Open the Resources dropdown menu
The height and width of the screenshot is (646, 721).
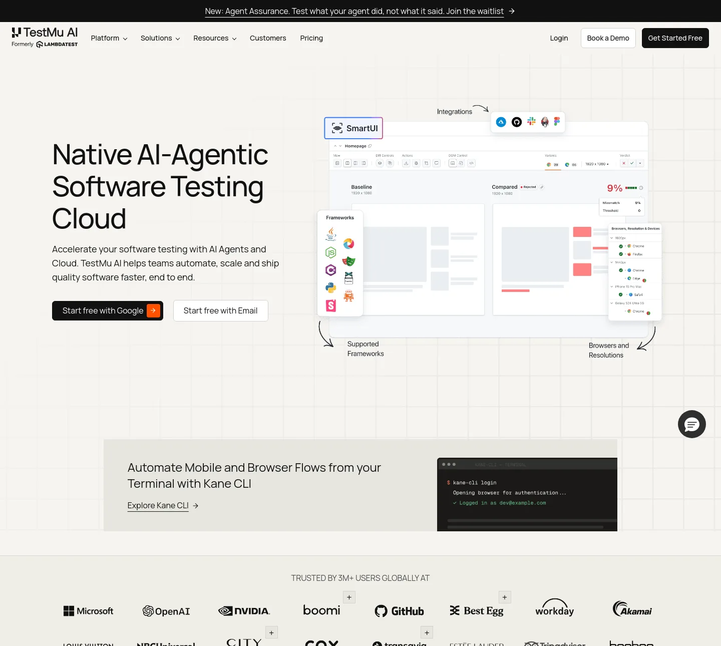(x=215, y=38)
